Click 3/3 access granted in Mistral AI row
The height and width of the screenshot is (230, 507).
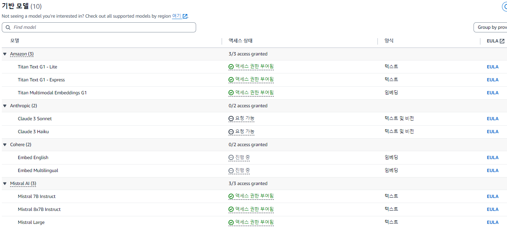(x=248, y=184)
